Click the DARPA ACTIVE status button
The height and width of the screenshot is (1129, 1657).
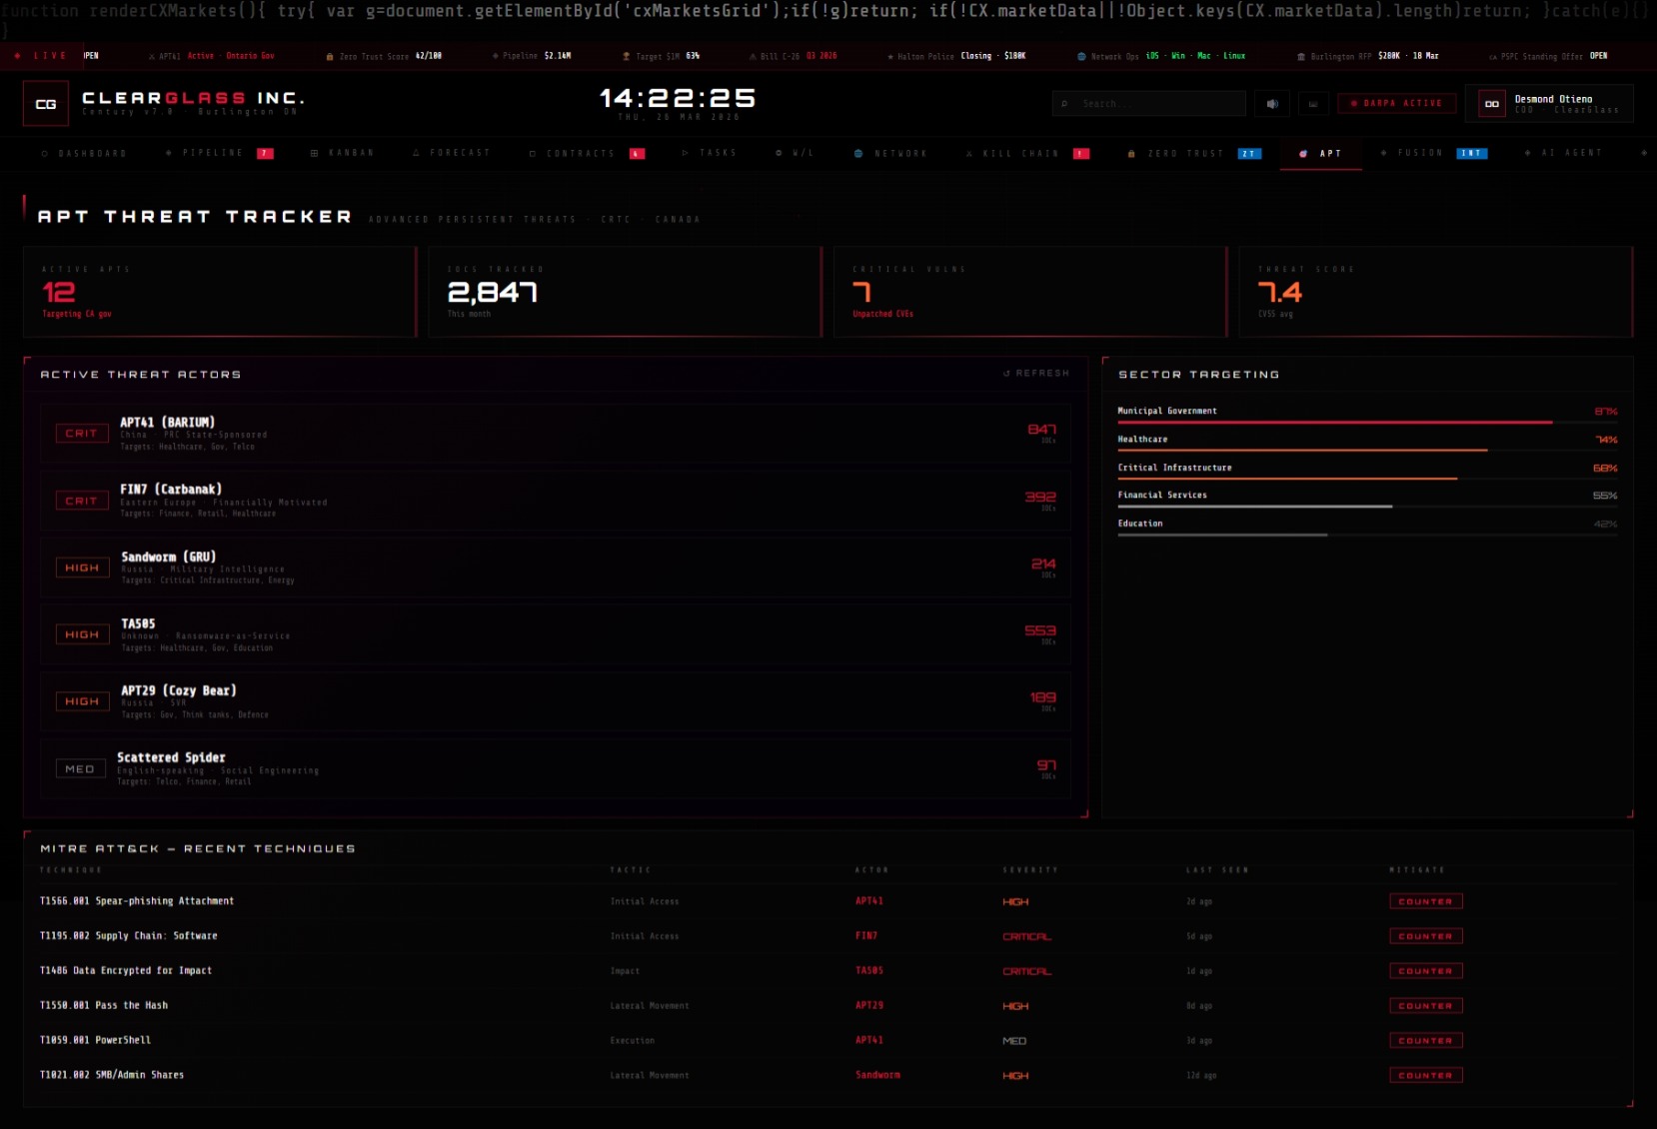pos(1396,103)
